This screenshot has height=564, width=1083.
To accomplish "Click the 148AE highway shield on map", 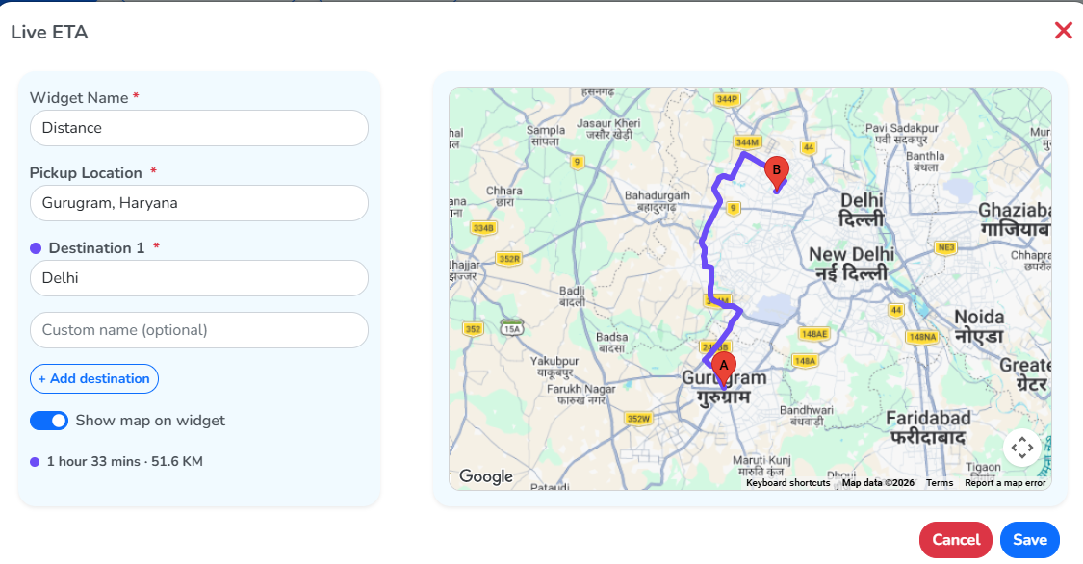I will tap(813, 334).
